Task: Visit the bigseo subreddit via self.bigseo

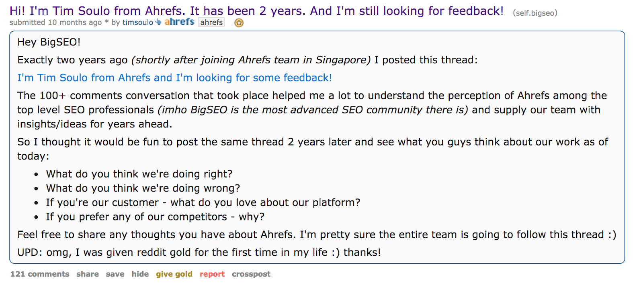Action: point(534,12)
